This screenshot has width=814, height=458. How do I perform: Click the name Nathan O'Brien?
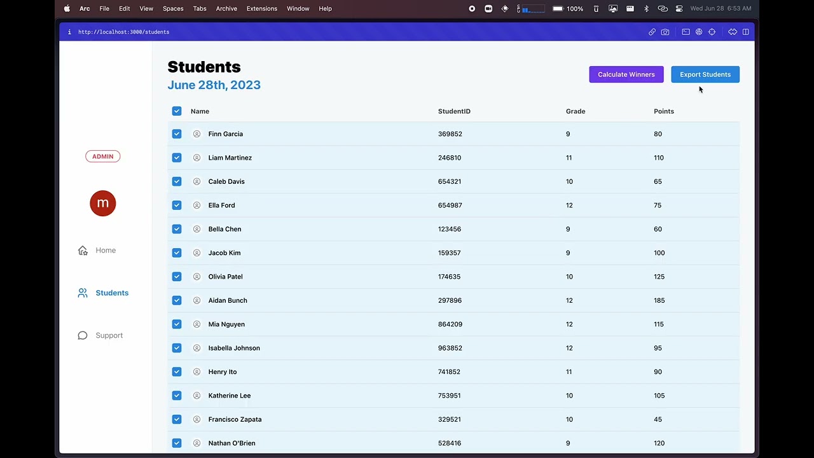[x=231, y=443]
